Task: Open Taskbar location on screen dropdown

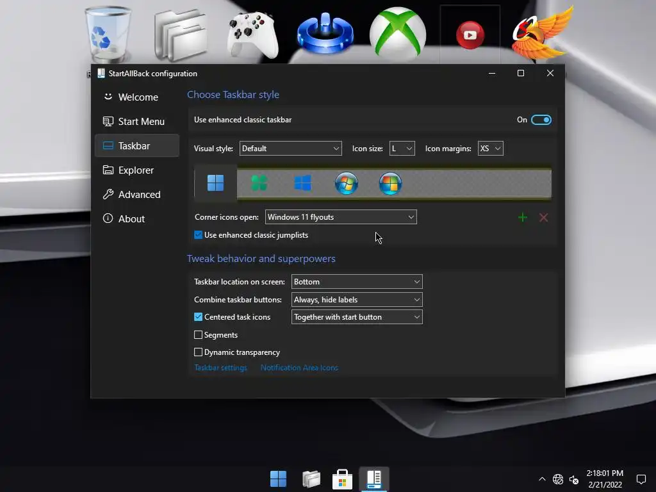Action: click(357, 282)
